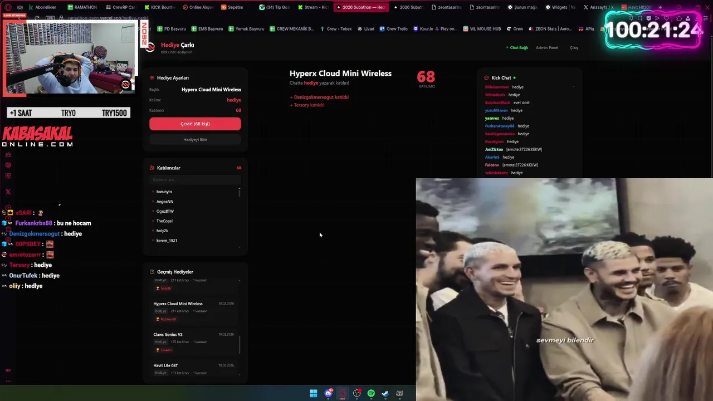This screenshot has height=401, width=713.
Task: Open the Admin Panel link
Action: [x=547, y=48]
